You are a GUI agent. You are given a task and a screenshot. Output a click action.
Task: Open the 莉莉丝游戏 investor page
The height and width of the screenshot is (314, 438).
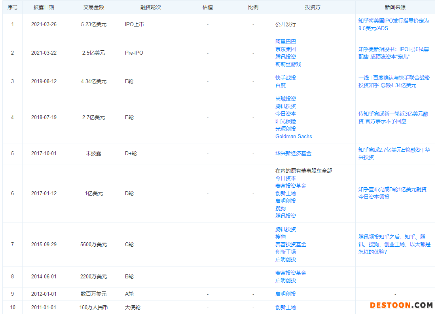(288, 64)
